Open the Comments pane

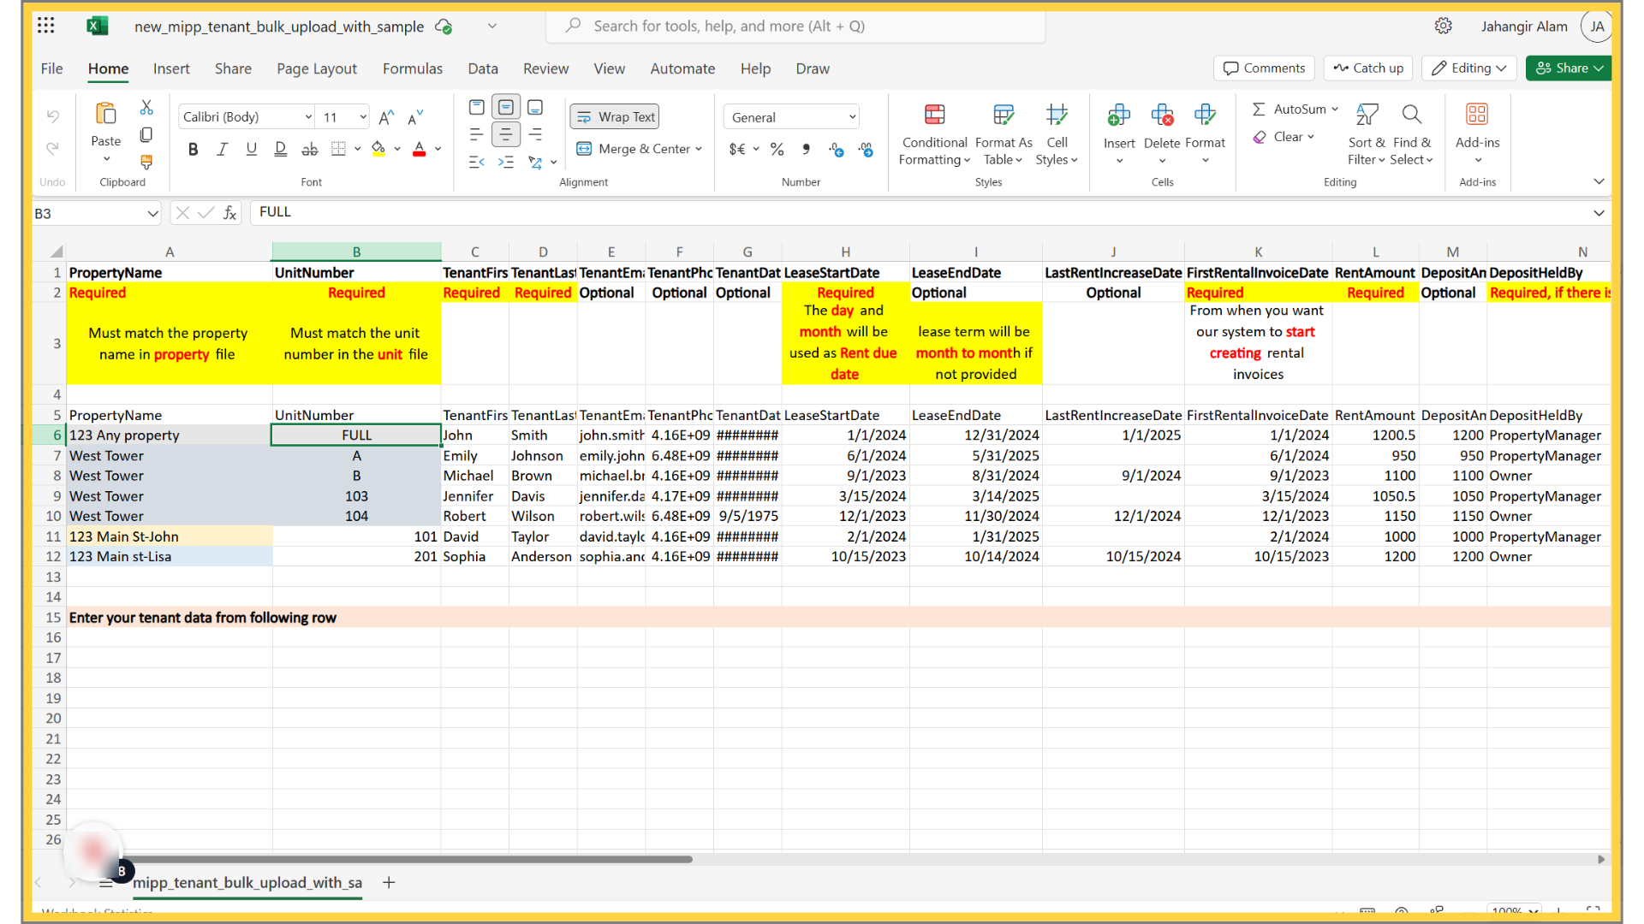1265,68
